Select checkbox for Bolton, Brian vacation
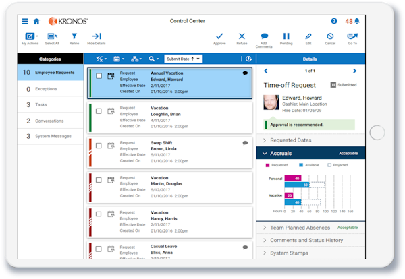The image size is (405, 279). point(99,111)
